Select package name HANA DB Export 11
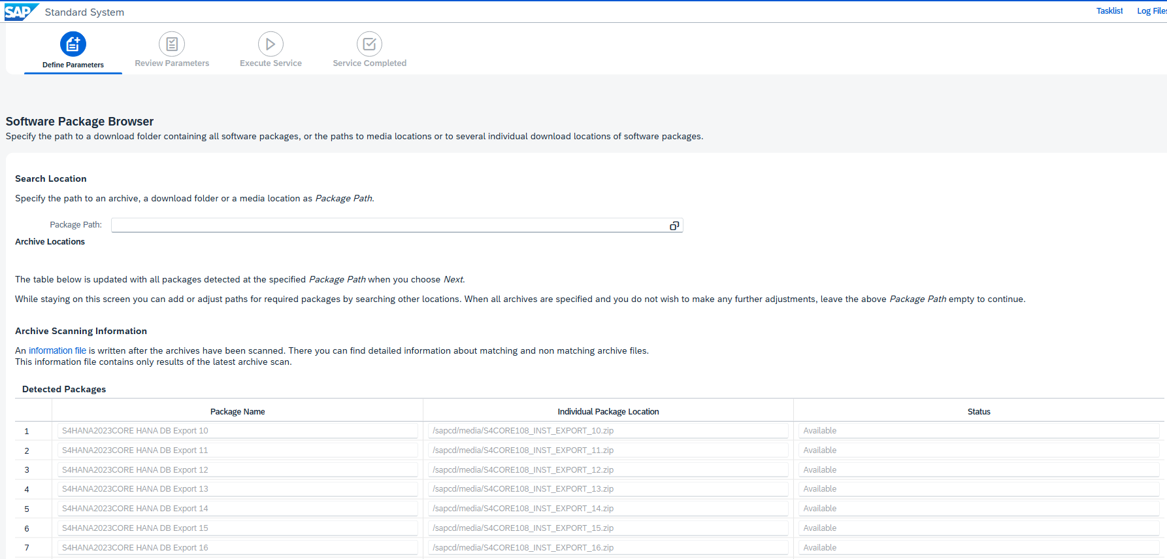The width and height of the screenshot is (1167, 559). tap(238, 450)
